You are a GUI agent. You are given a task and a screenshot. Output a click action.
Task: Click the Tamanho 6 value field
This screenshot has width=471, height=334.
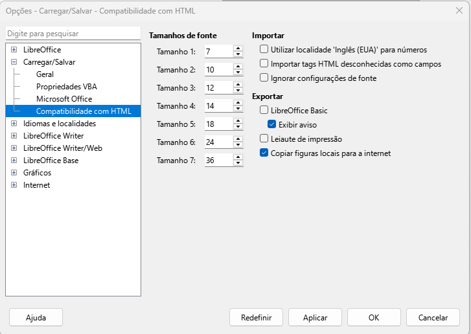[219, 142]
